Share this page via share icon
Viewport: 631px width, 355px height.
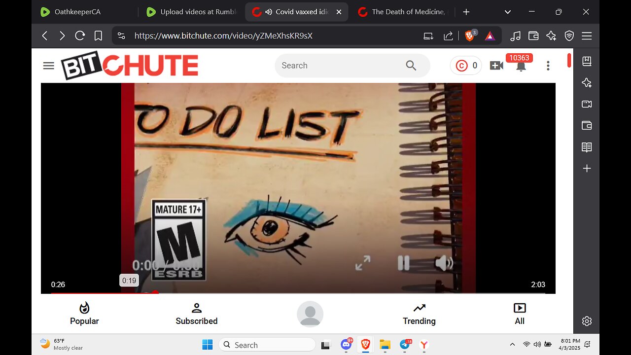(x=448, y=36)
